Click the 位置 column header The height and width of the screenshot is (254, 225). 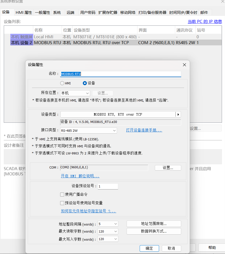[x=67, y=30]
